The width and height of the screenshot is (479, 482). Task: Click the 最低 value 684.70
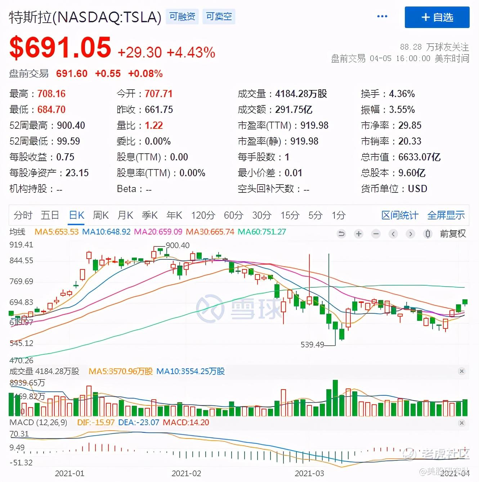(52, 110)
